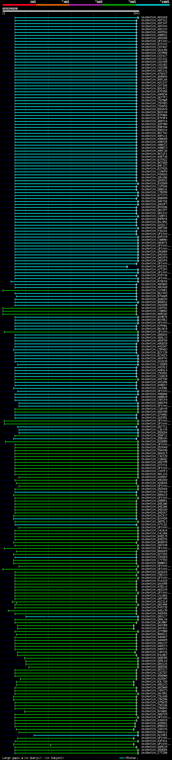This screenshot has width=172, height=760.
Task: Select the UniRef100_Q9BMP1 label
Action: click(x=154, y=501)
